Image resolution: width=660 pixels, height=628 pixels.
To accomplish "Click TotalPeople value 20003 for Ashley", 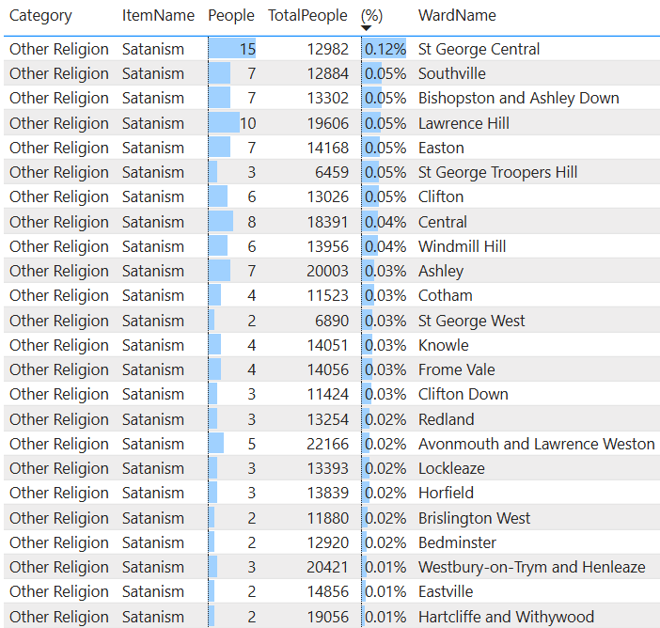I will (x=327, y=271).
